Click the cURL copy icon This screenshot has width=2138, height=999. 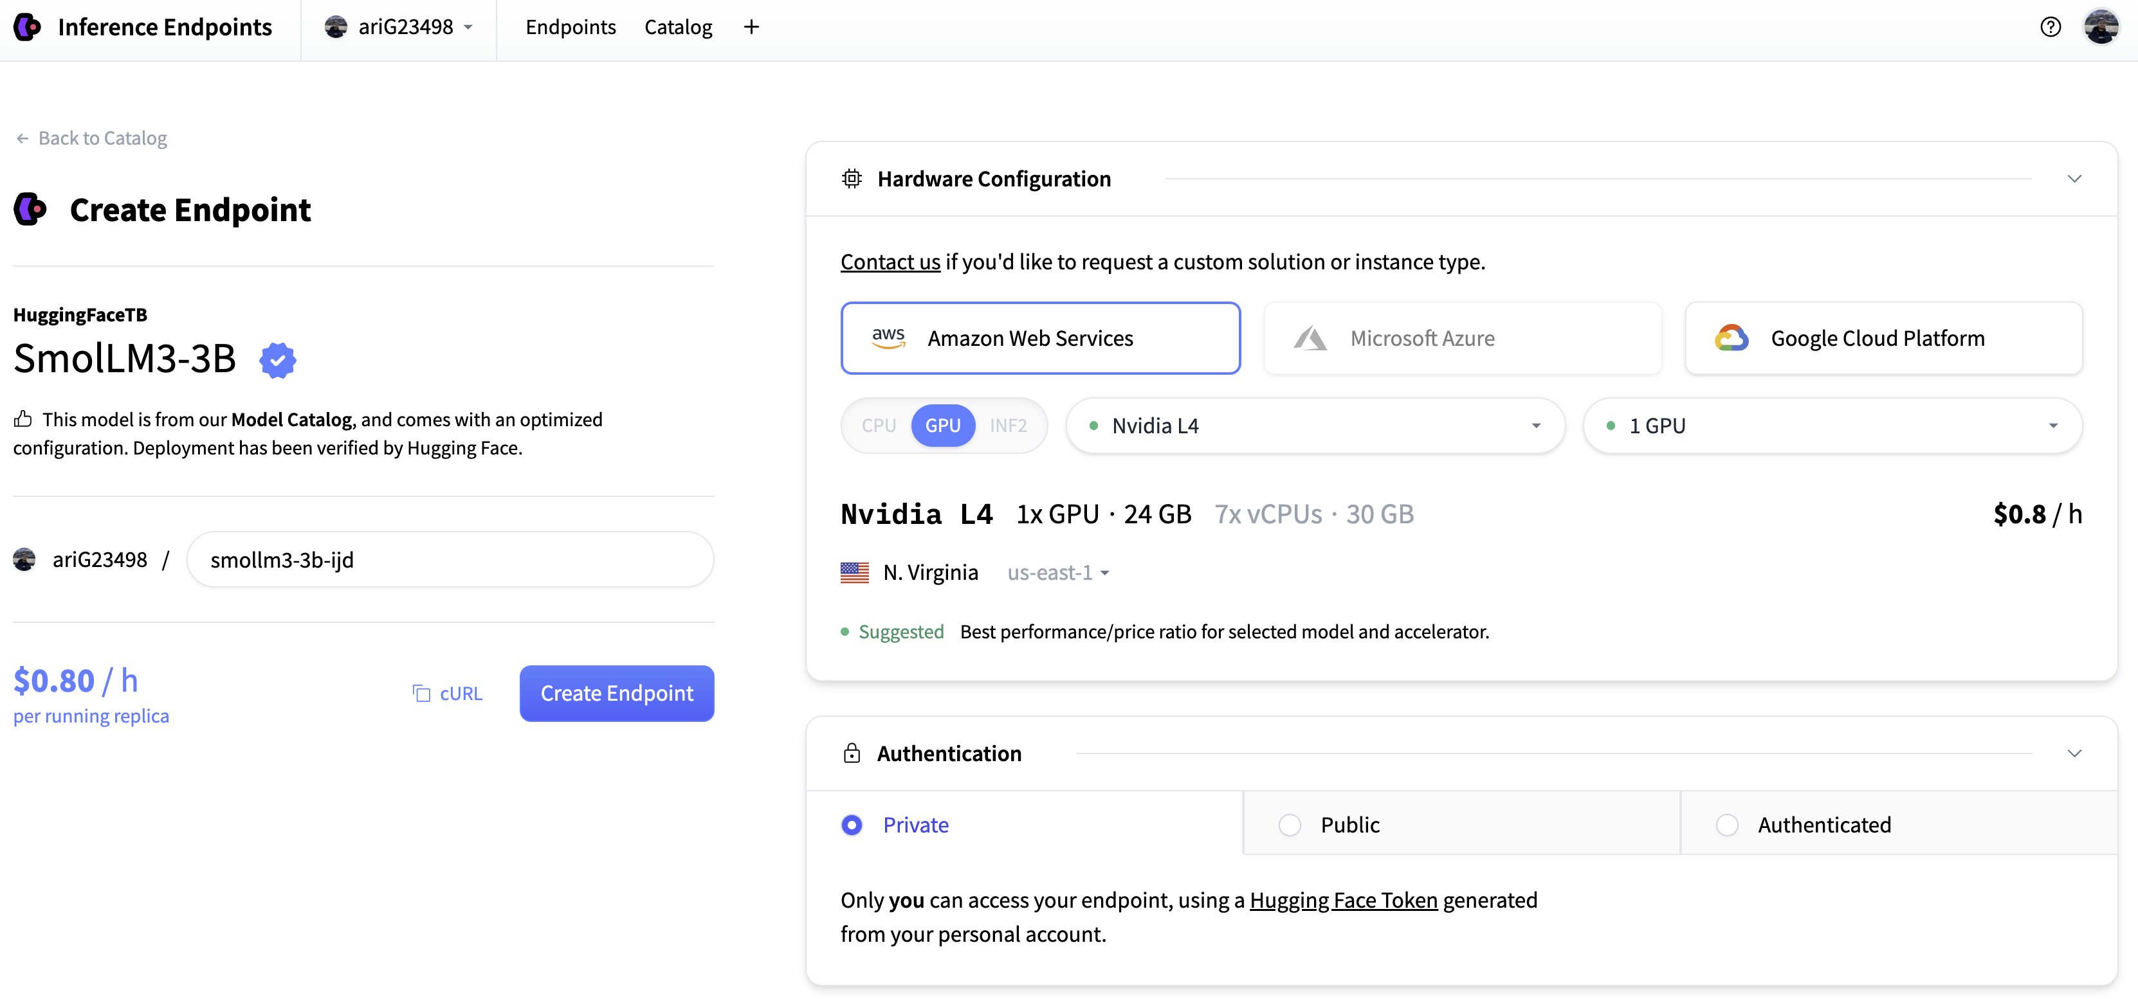(x=422, y=693)
